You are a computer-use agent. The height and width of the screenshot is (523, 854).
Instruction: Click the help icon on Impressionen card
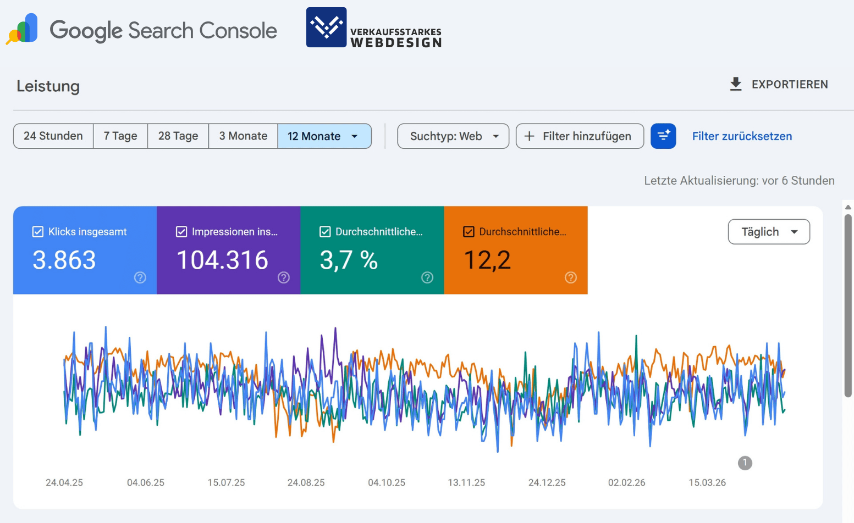point(283,277)
